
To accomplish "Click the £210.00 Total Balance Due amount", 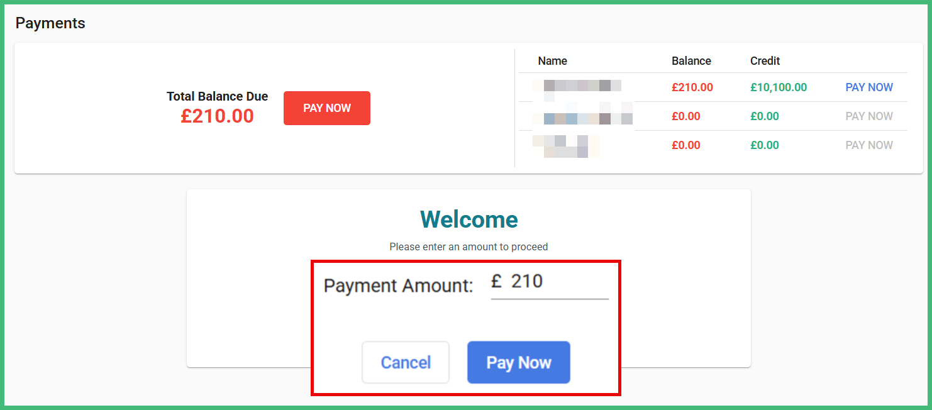I will (217, 116).
